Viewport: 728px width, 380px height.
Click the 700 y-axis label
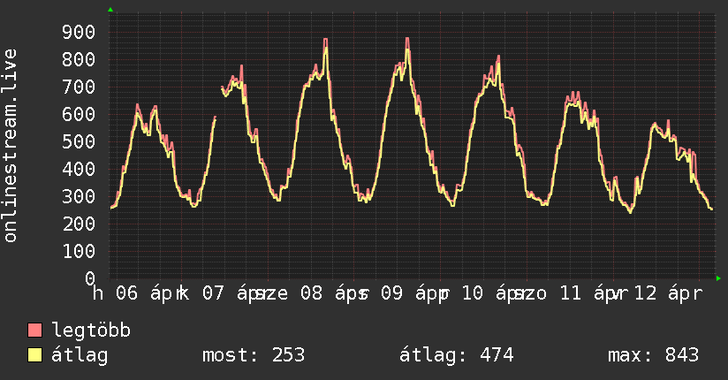point(80,87)
